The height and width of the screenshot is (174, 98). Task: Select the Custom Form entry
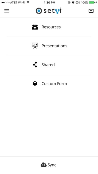(x=49, y=83)
